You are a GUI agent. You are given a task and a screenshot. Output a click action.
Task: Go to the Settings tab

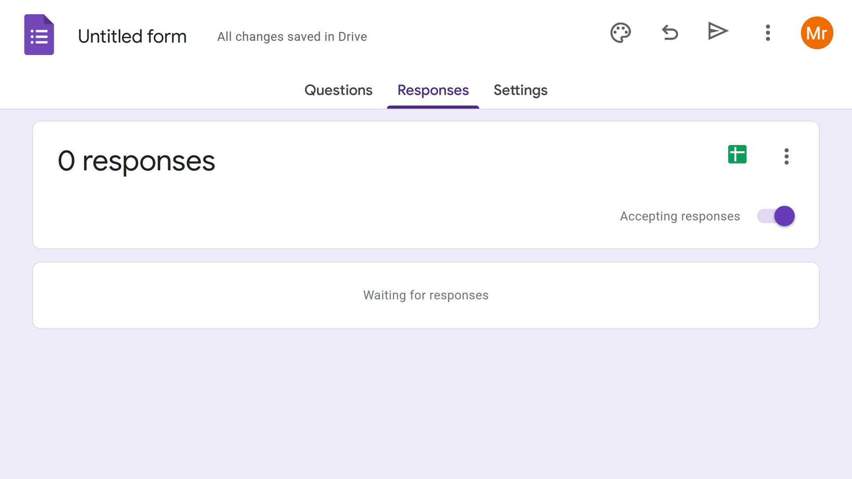point(520,90)
